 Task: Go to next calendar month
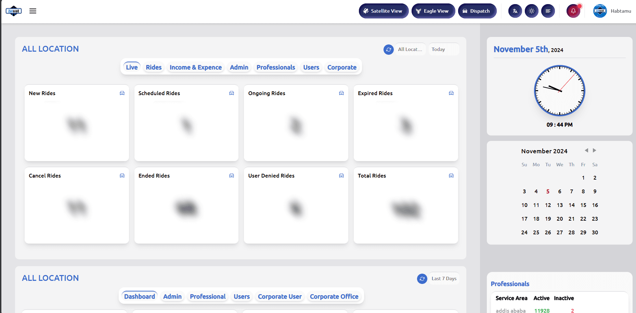pyautogui.click(x=595, y=151)
